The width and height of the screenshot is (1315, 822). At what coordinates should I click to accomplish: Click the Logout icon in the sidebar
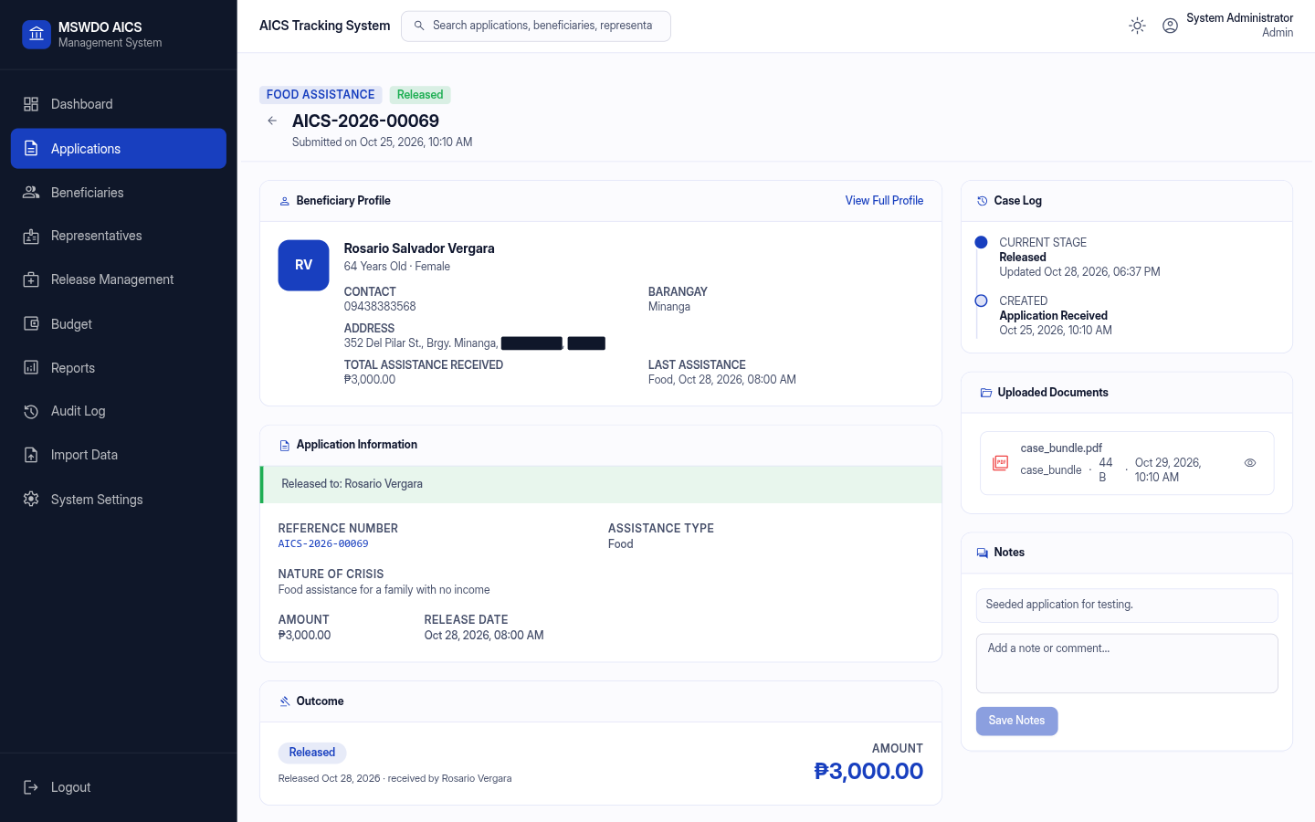click(x=31, y=787)
